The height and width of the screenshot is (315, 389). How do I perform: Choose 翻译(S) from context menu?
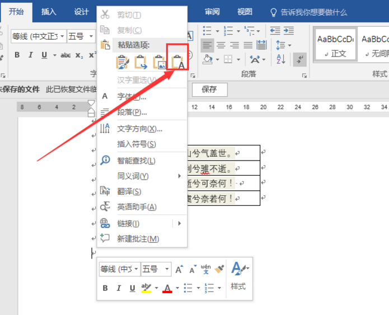[142, 191]
